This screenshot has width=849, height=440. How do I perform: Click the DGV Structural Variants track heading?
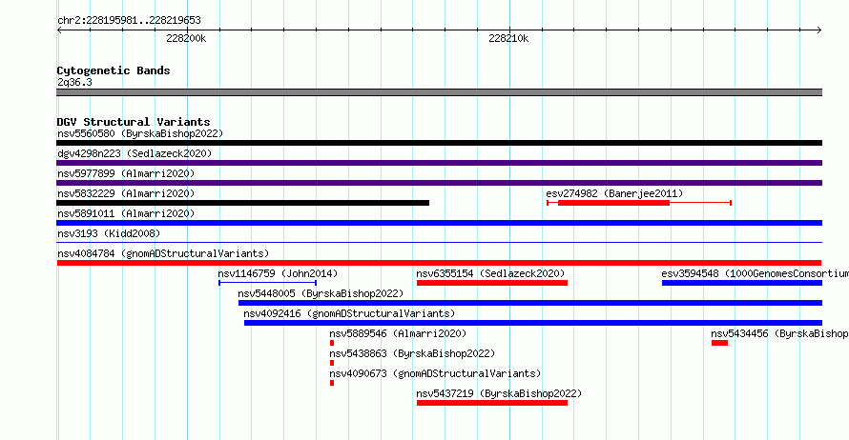pos(134,122)
